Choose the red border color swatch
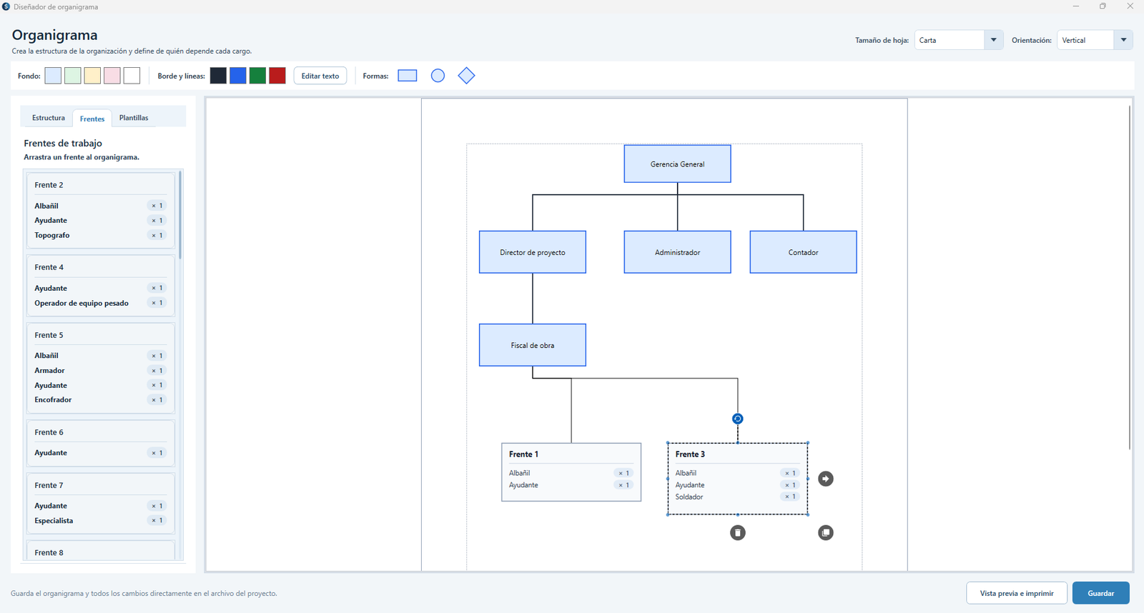The height and width of the screenshot is (613, 1144). (x=277, y=76)
